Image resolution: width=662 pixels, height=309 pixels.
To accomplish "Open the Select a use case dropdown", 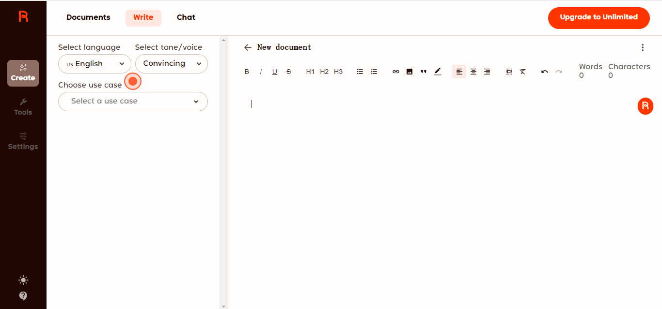I will (x=133, y=102).
